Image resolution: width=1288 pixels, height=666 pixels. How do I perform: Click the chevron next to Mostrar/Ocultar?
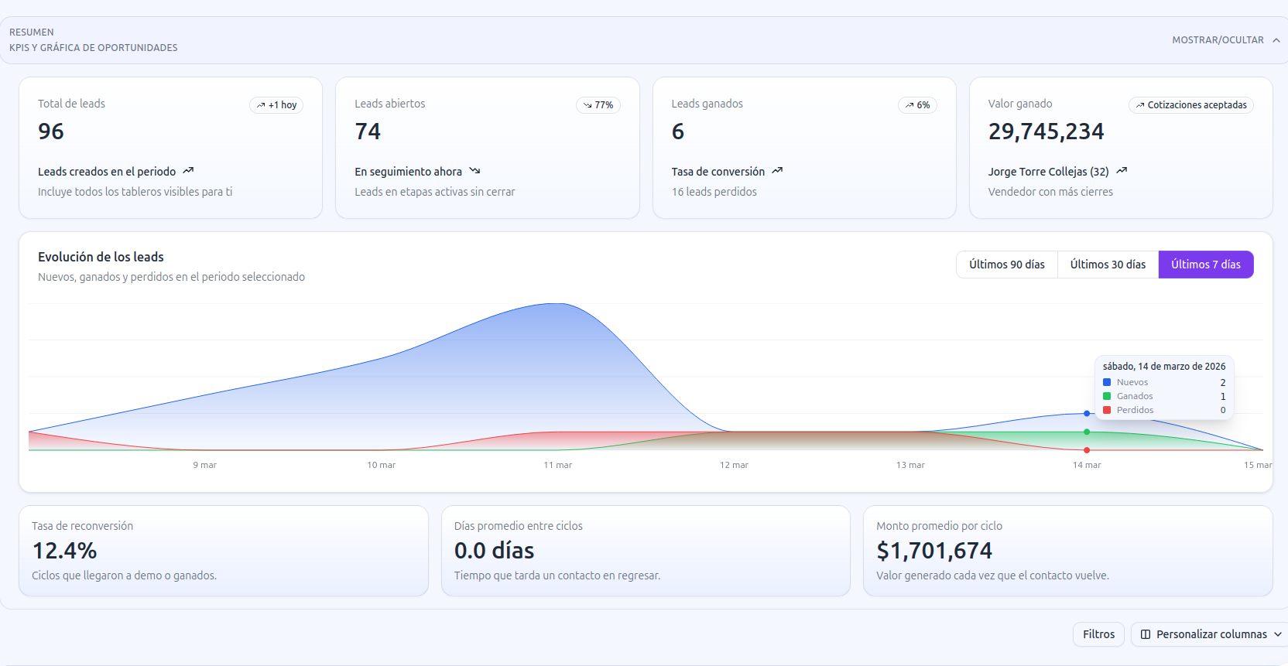click(x=1276, y=40)
